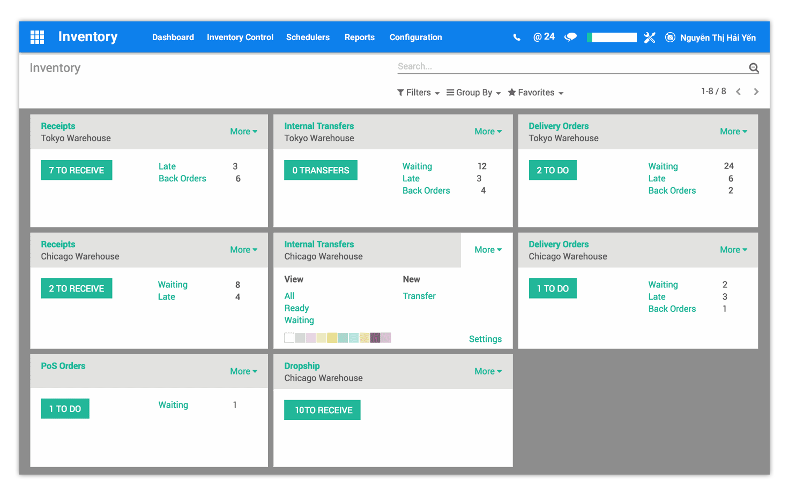The height and width of the screenshot is (496, 789).
Task: Switch to the Inventory Control menu
Action: (x=240, y=37)
